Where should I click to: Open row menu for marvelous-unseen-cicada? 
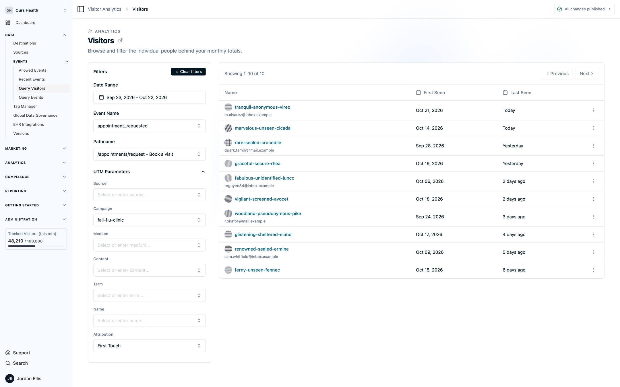tap(594, 128)
